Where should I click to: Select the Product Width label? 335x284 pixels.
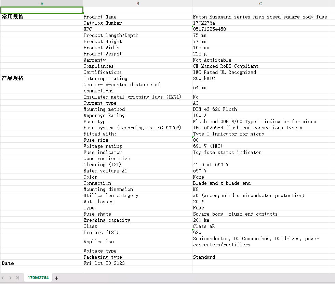coord(137,48)
